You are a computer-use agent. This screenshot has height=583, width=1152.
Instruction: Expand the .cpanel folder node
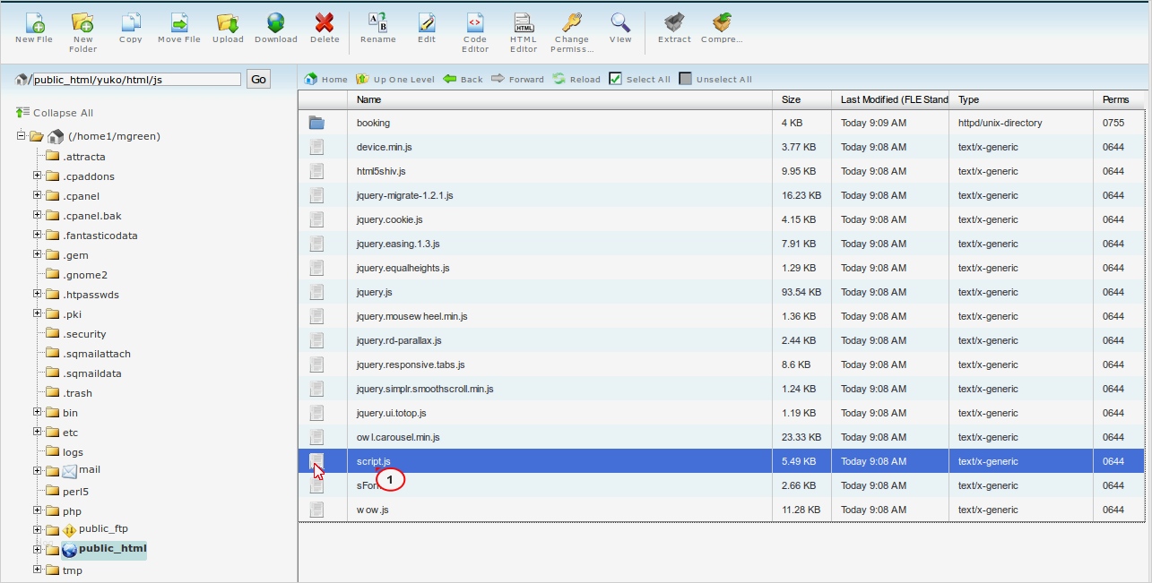(x=38, y=195)
